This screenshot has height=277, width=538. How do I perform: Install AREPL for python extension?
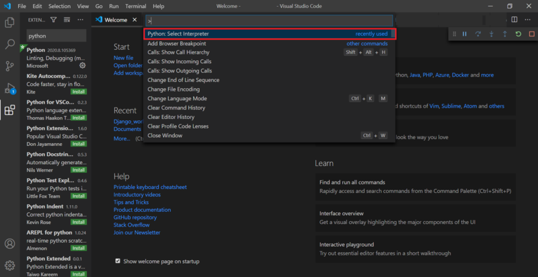coord(79,248)
